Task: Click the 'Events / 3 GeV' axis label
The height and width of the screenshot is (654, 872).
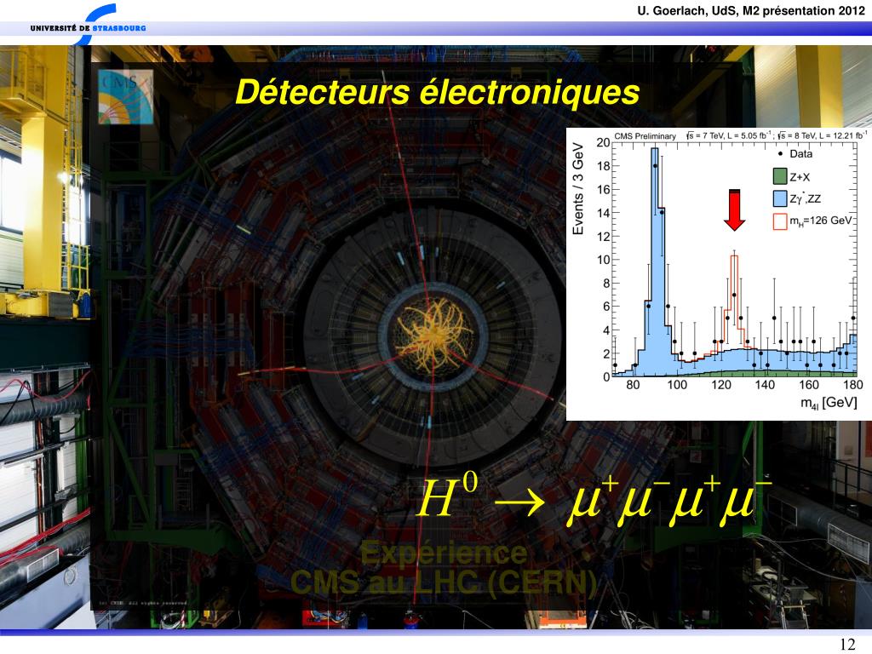Action: (578, 189)
